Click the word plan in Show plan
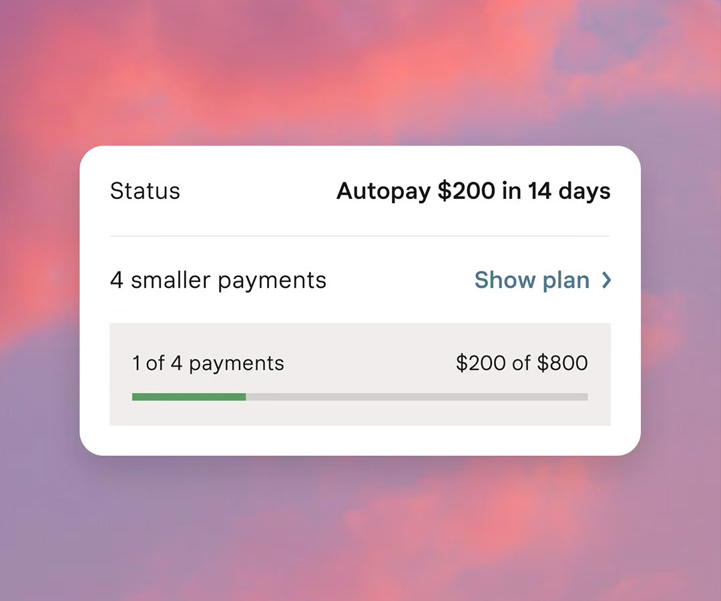This screenshot has width=721, height=601. point(563,280)
